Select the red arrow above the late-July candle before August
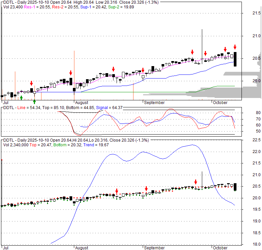Image resolution: width=262 pixels, height=250 pixels. coord(71,73)
